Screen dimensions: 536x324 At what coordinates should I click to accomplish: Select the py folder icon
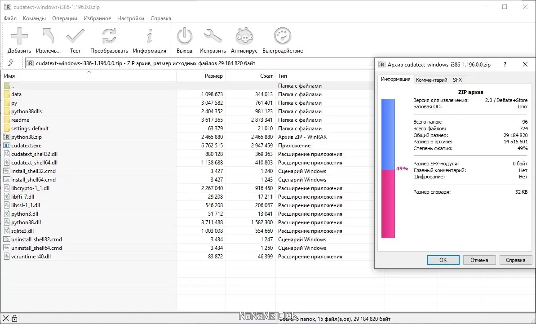(x=7, y=103)
